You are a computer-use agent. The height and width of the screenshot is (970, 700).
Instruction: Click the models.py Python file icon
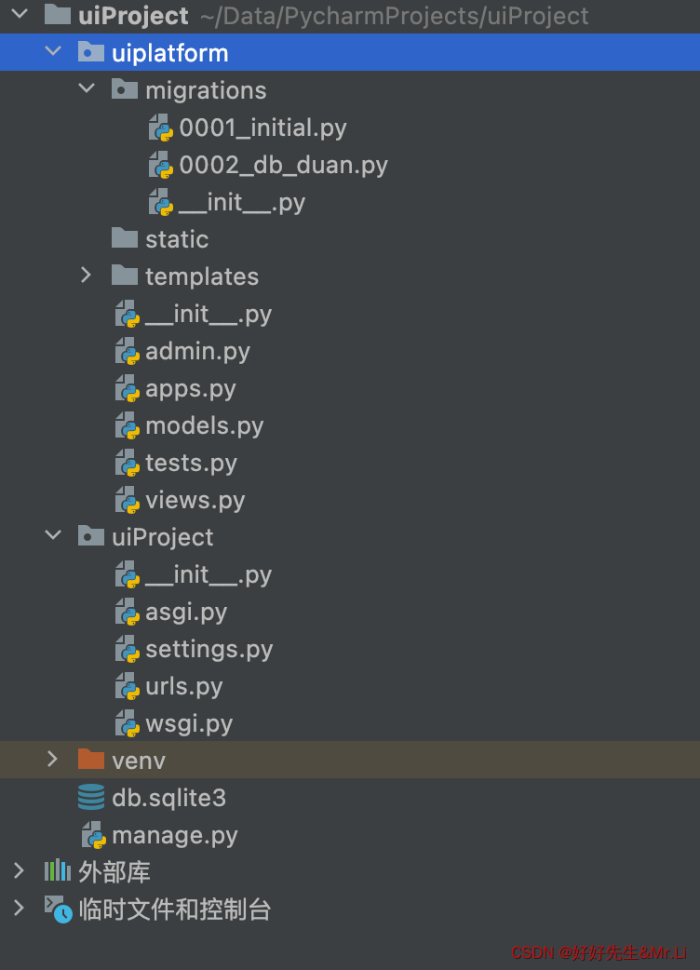coord(128,425)
